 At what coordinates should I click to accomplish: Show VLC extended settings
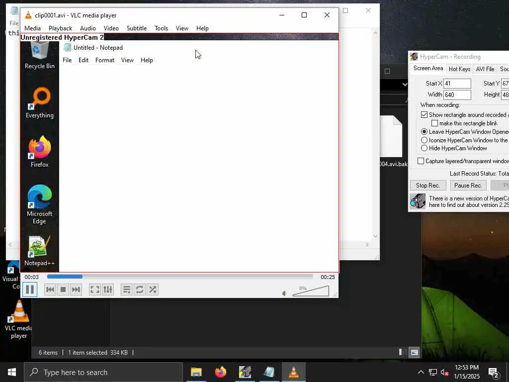pos(108,289)
